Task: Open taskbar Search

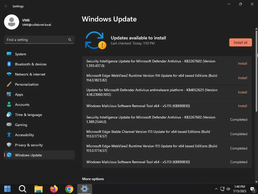Action: [22, 189]
